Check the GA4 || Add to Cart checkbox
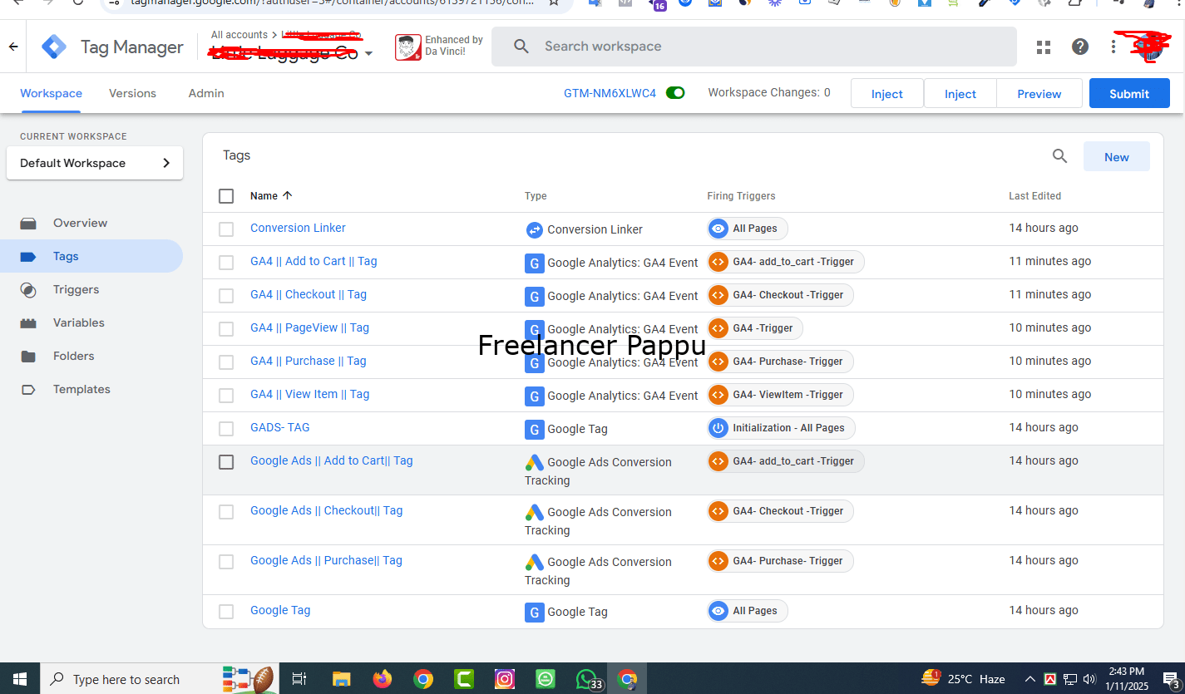The image size is (1185, 694). tap(226, 263)
